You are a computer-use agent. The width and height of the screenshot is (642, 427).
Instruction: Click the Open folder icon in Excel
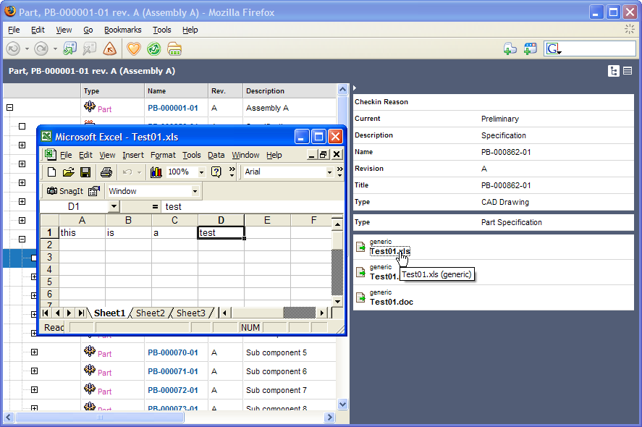point(69,172)
